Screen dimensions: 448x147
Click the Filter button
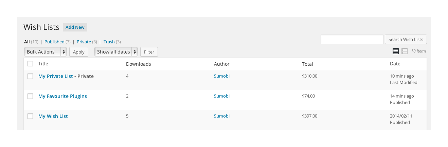[x=149, y=52]
